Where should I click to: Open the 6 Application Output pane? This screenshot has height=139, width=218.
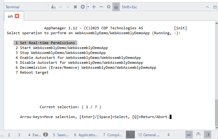86,135
